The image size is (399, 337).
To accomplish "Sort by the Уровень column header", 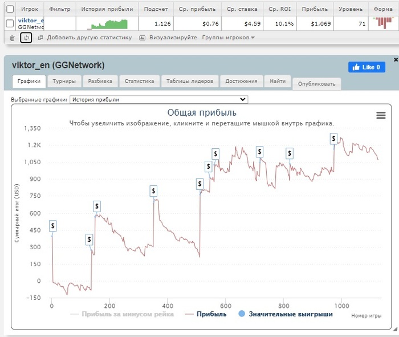I will click(351, 9).
